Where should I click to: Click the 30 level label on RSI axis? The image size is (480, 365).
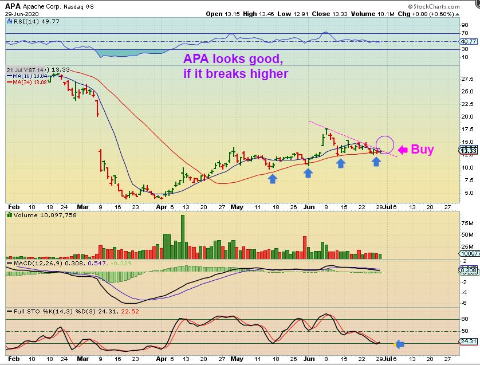coord(465,49)
